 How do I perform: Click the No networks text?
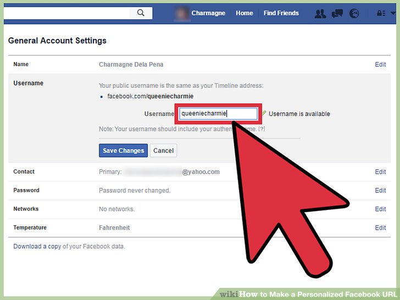click(x=116, y=209)
